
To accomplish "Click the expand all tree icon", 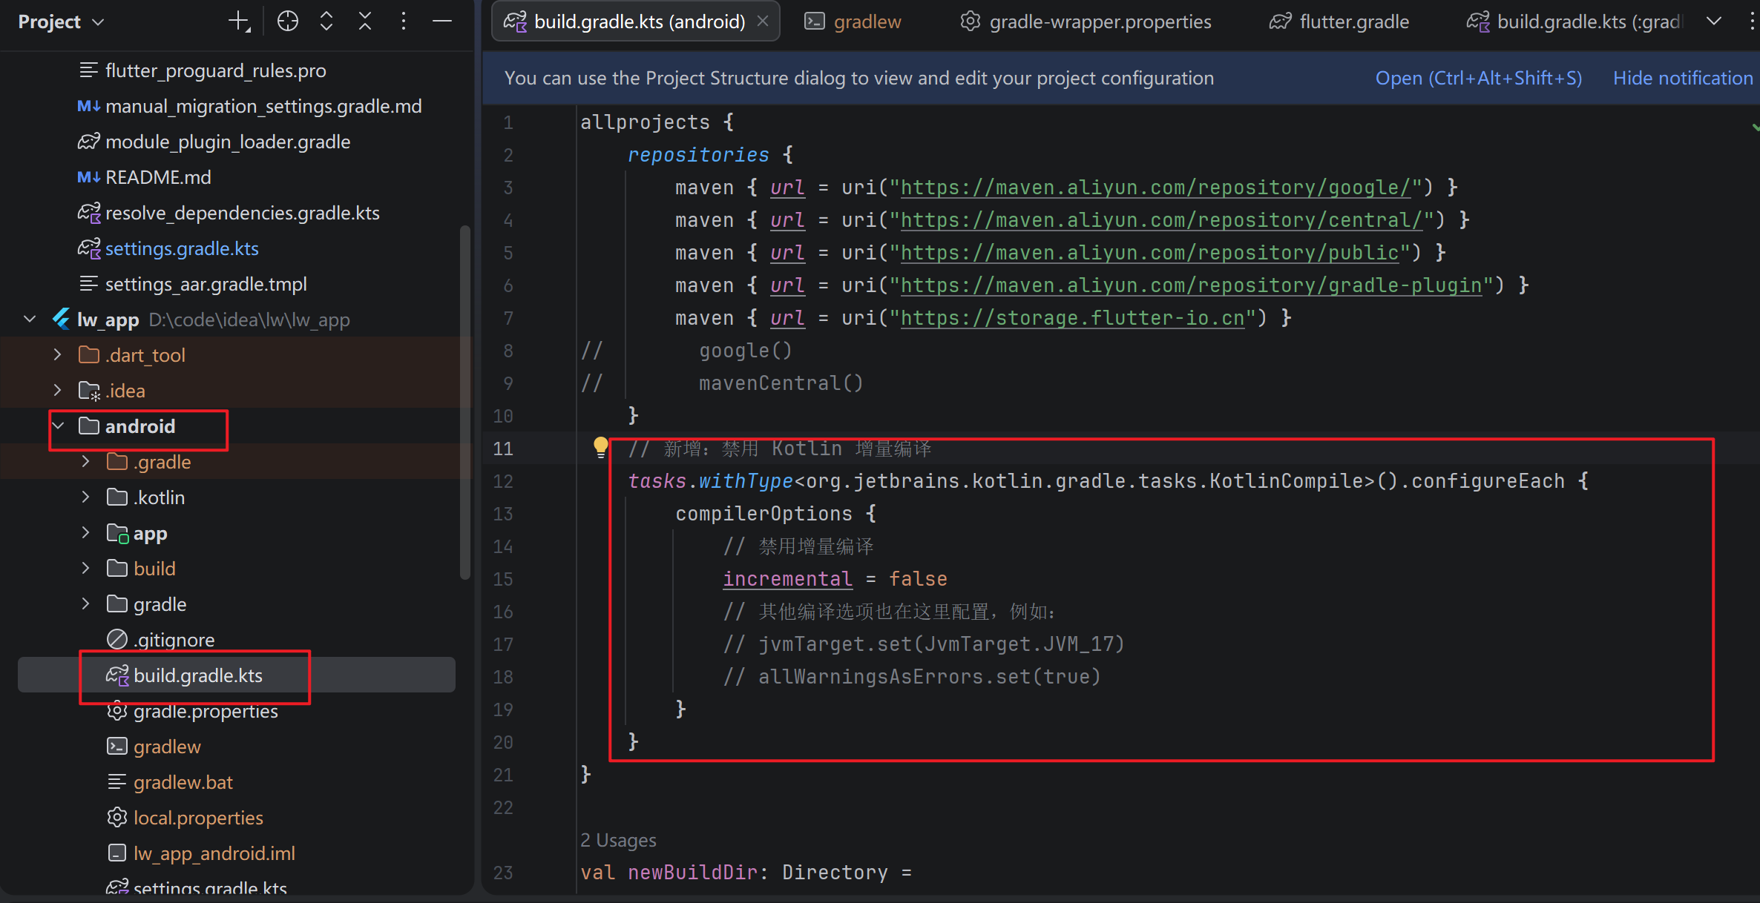I will pos(326,21).
